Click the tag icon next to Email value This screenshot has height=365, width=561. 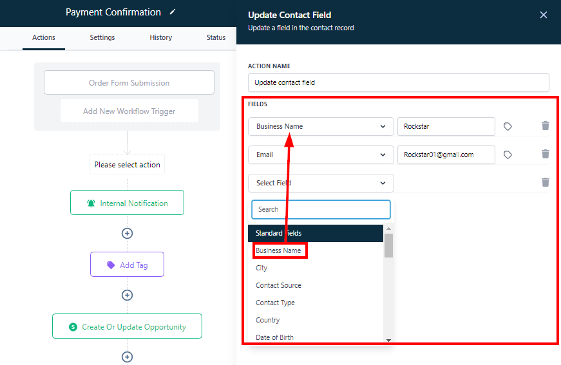tap(508, 155)
